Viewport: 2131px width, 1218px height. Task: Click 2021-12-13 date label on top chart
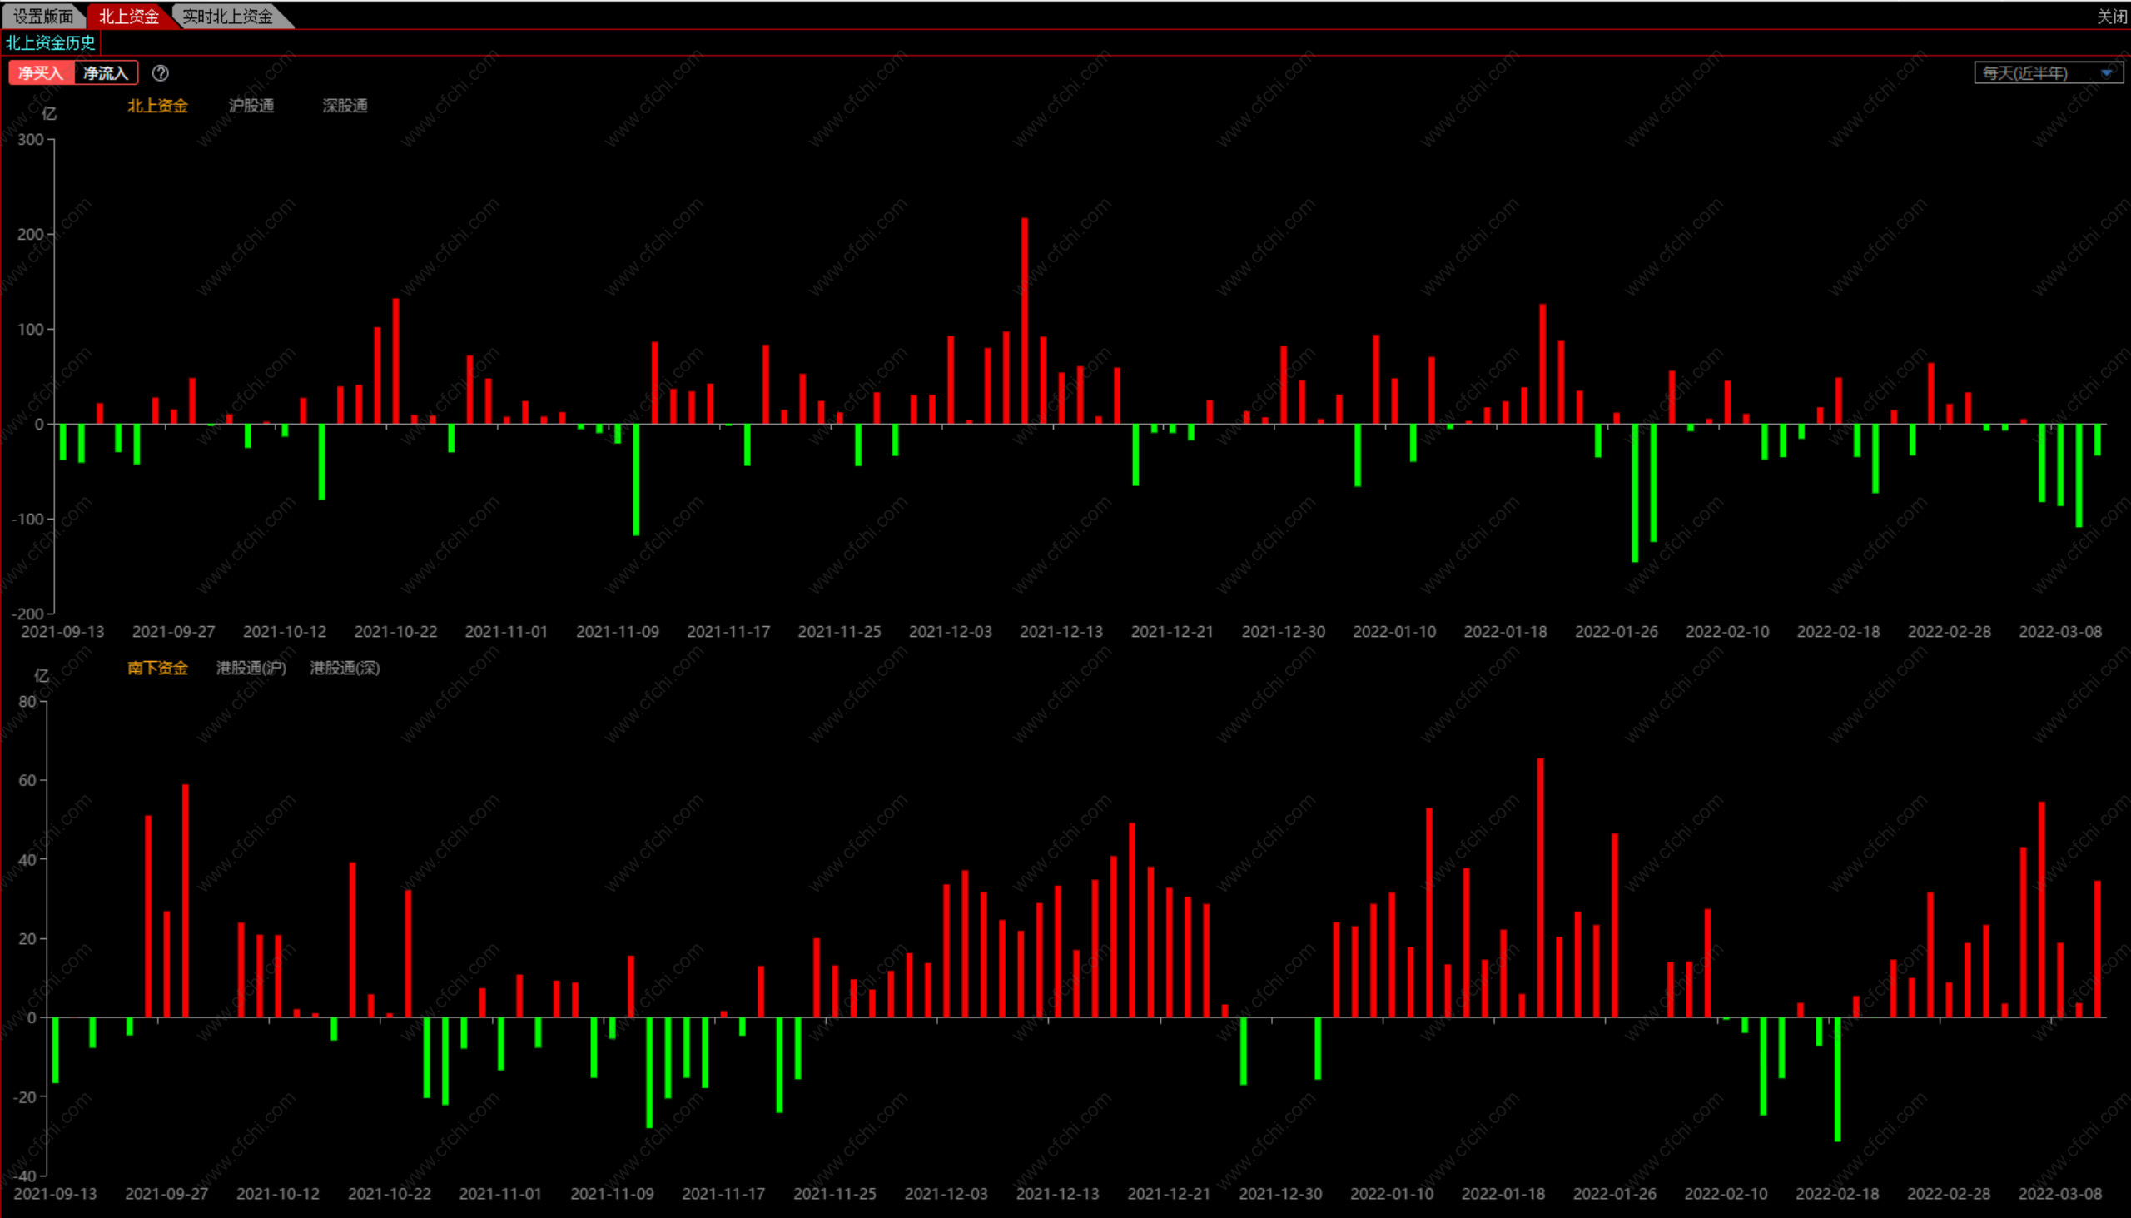click(1061, 632)
